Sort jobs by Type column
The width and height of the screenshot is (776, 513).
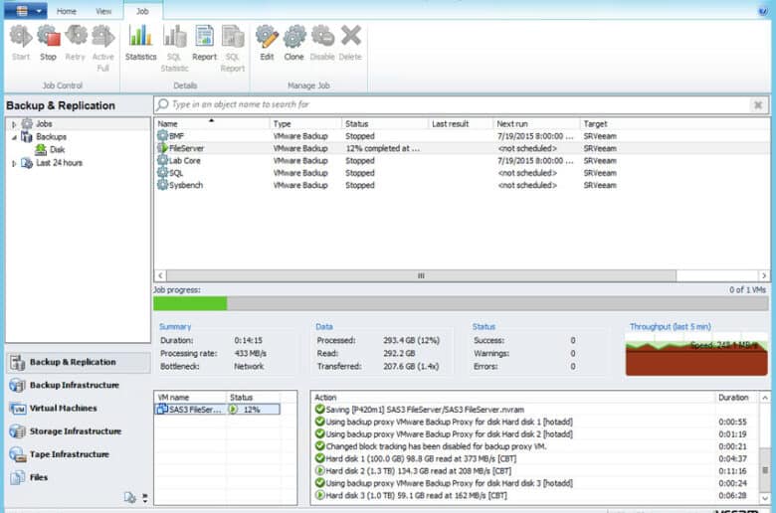[x=305, y=123]
